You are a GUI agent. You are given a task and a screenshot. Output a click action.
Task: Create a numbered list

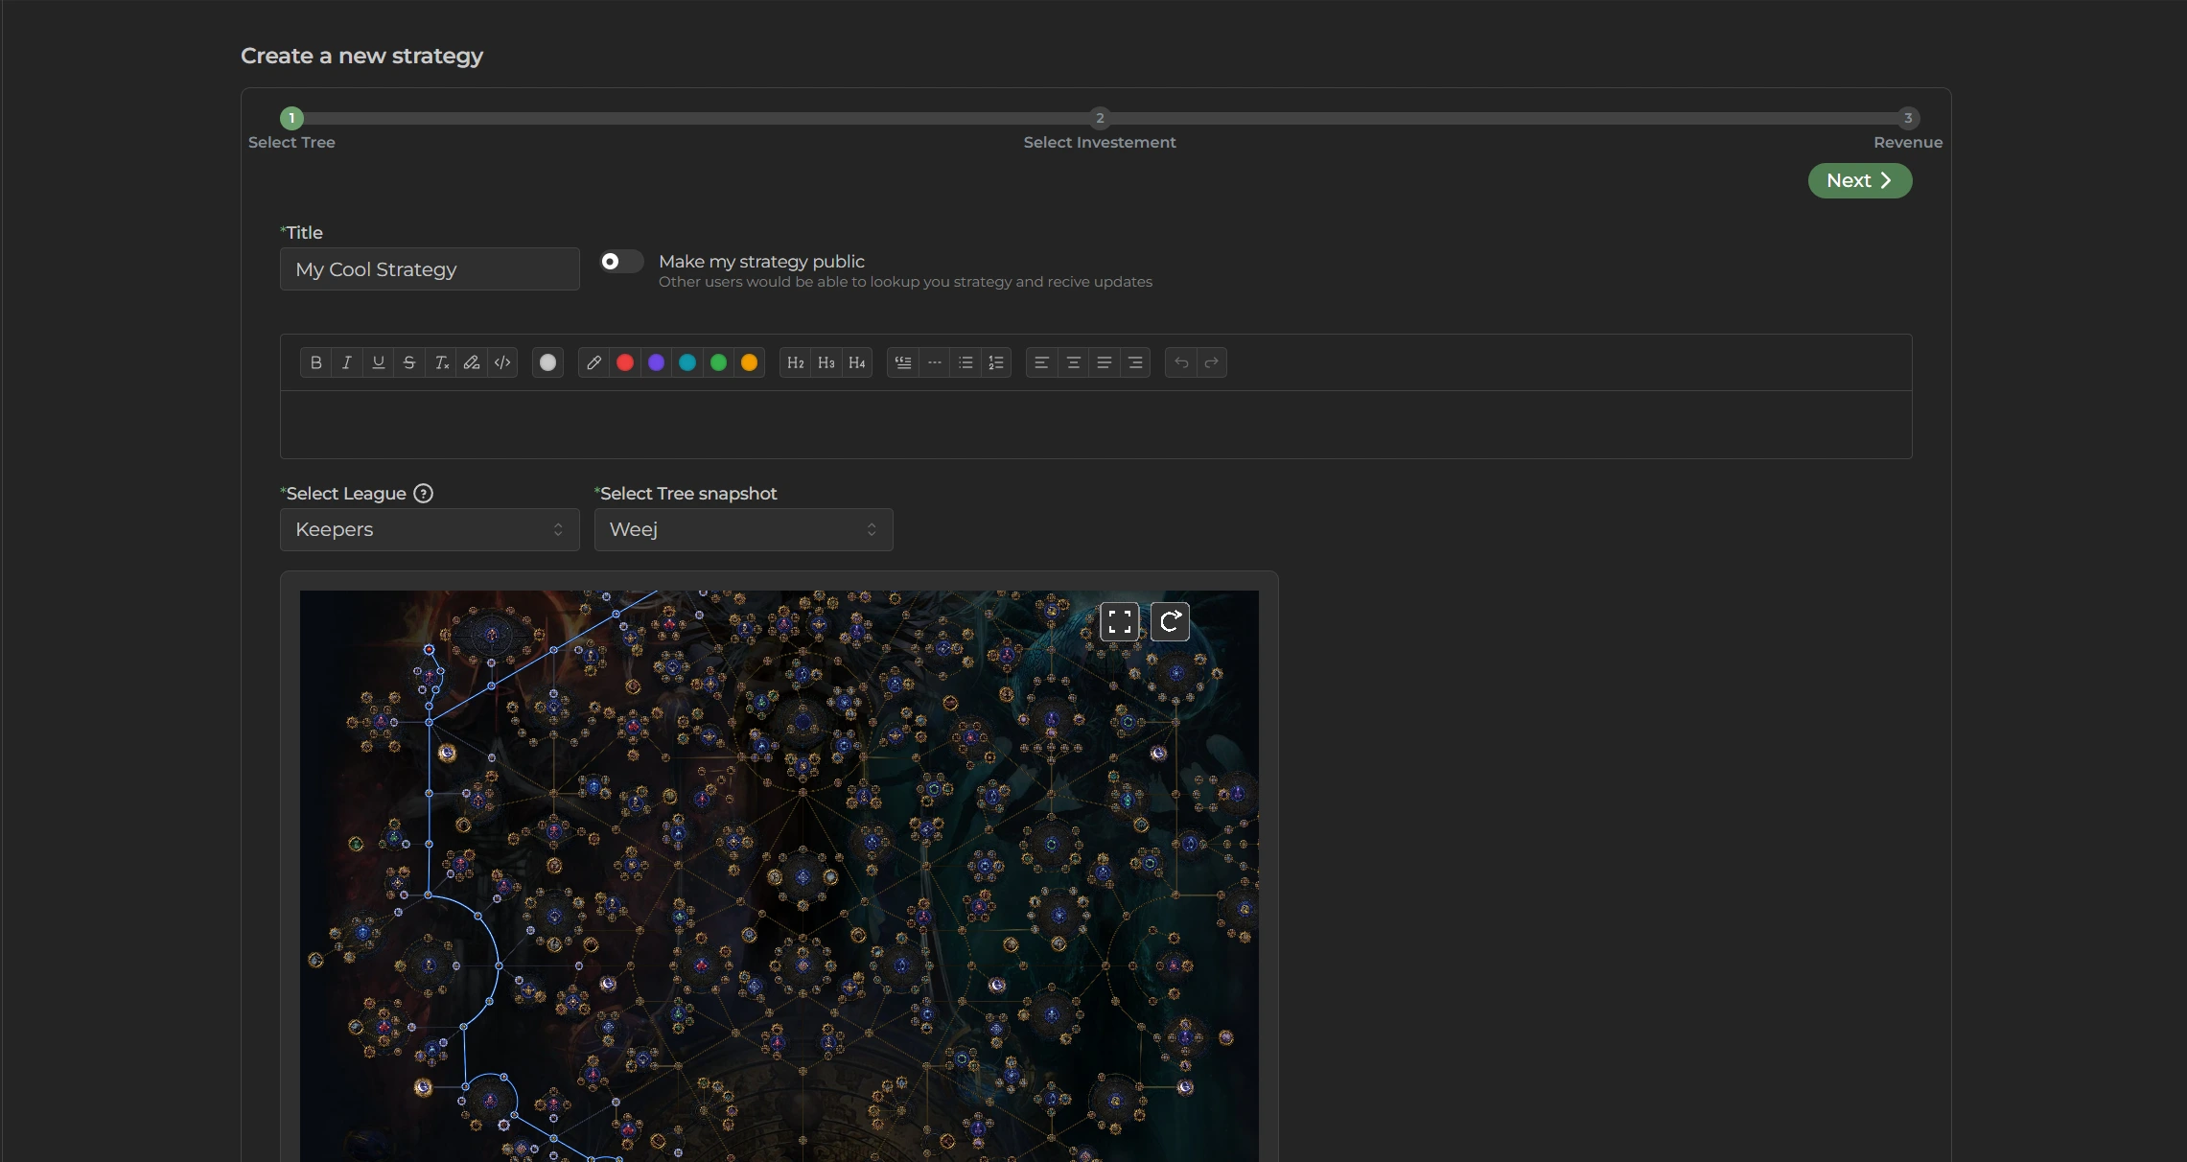pyautogui.click(x=996, y=362)
